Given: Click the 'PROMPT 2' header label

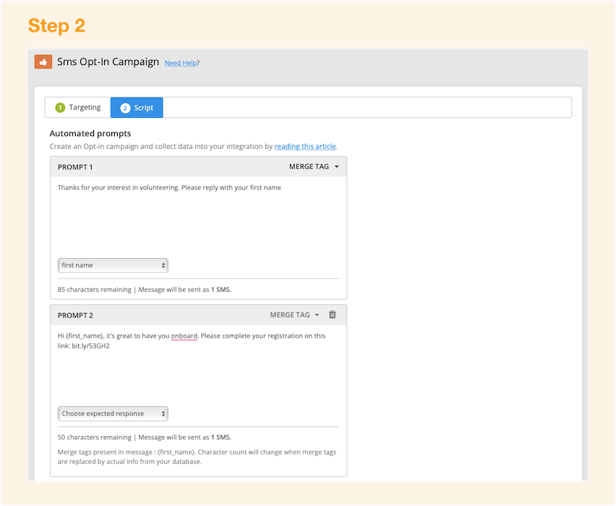Looking at the screenshot, I should point(75,315).
